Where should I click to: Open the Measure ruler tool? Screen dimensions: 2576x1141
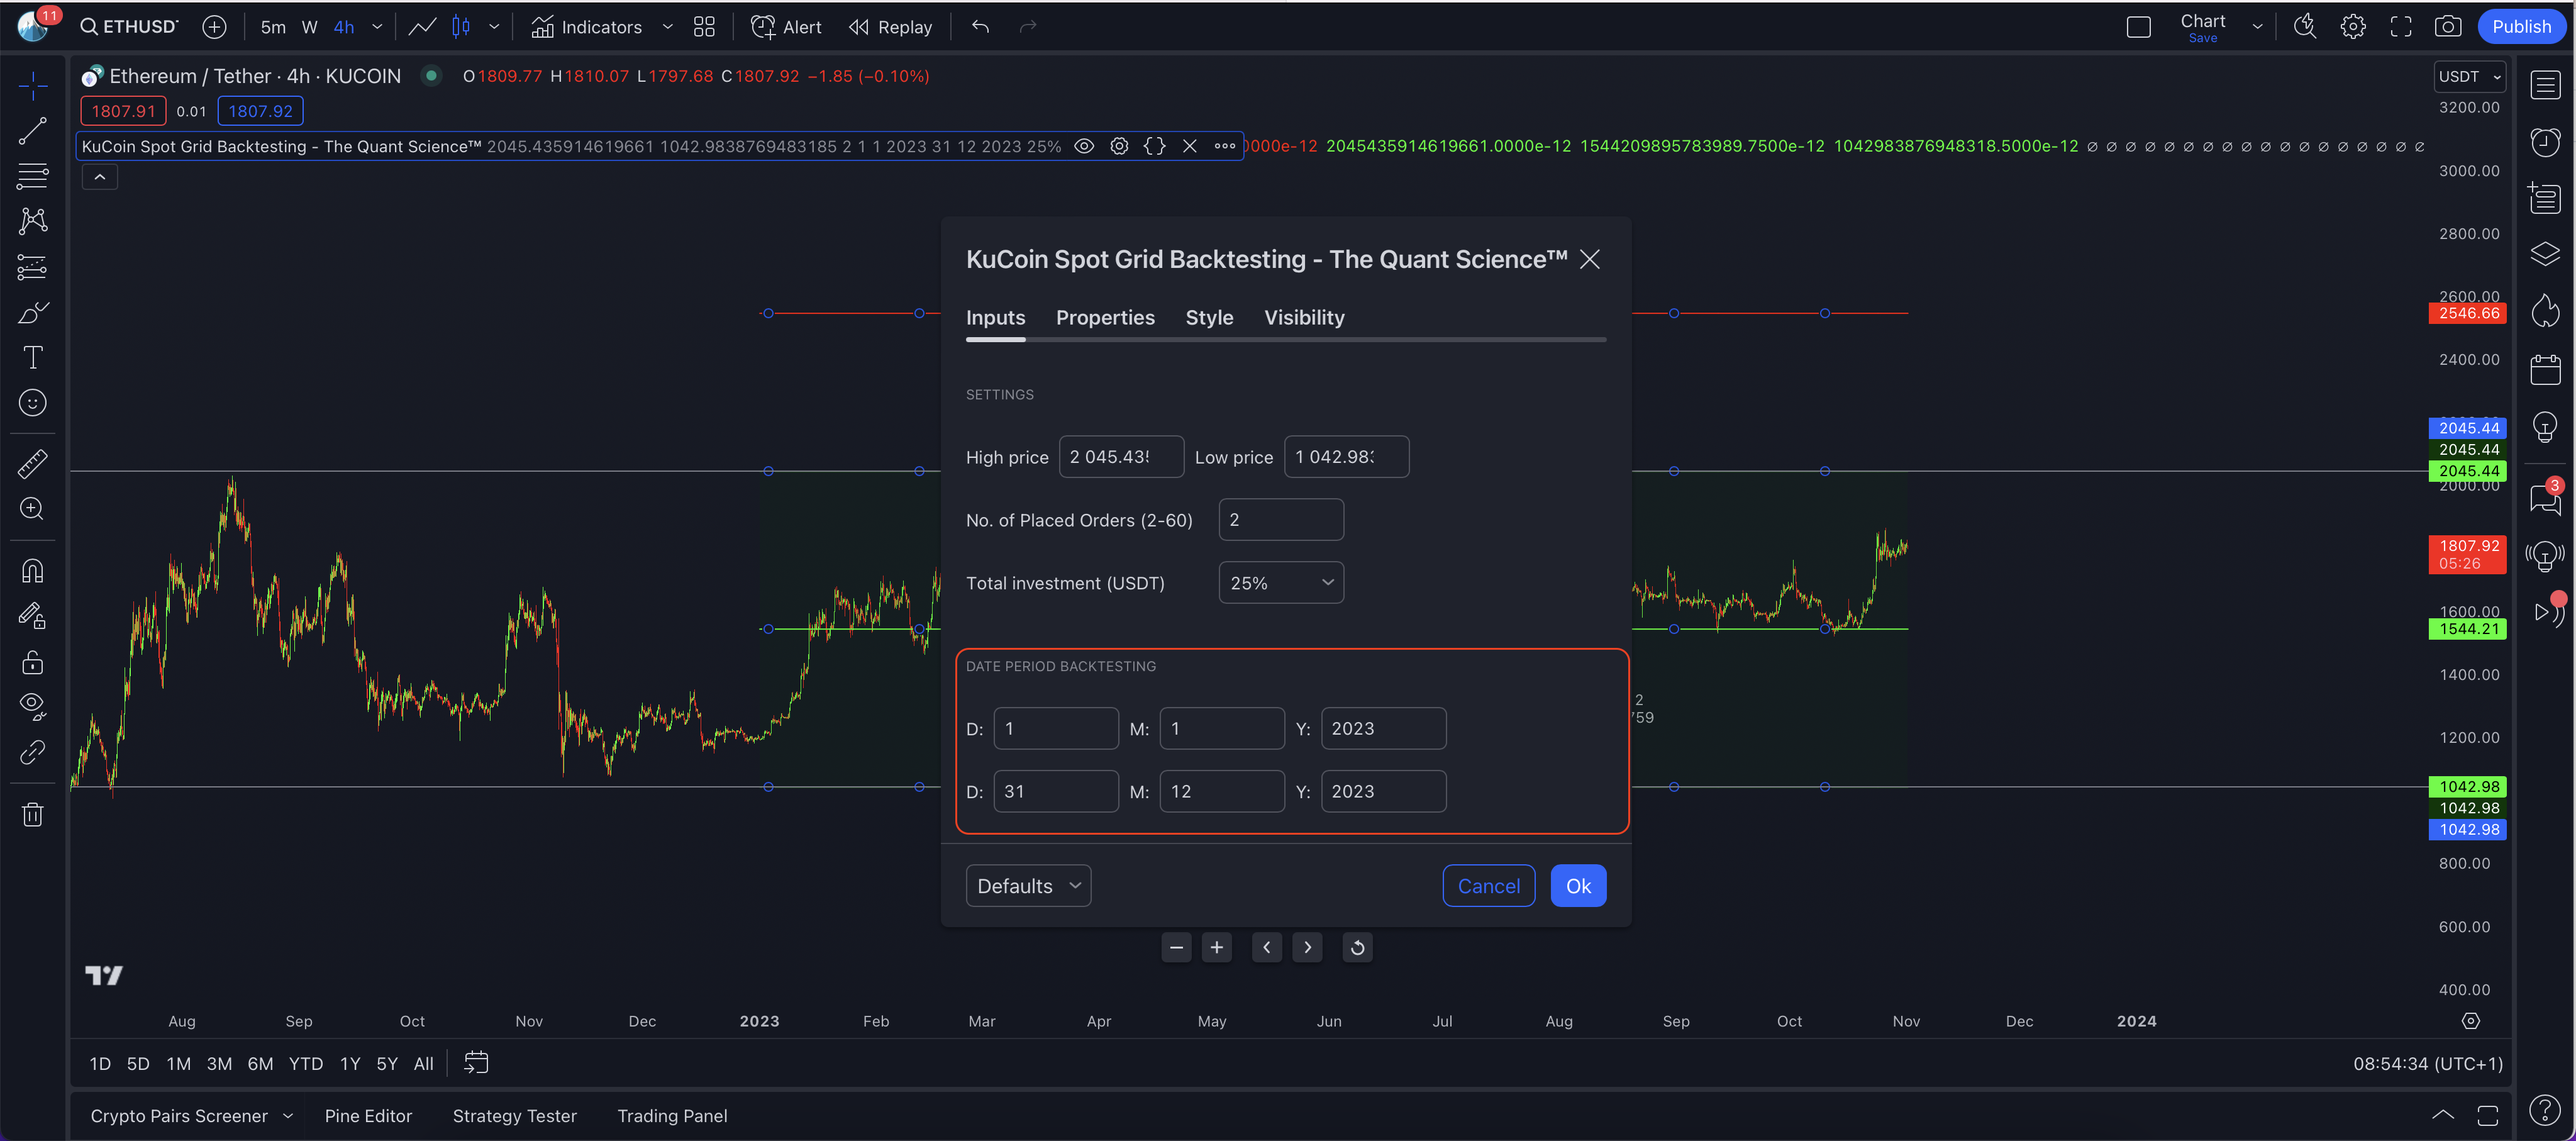click(x=32, y=463)
